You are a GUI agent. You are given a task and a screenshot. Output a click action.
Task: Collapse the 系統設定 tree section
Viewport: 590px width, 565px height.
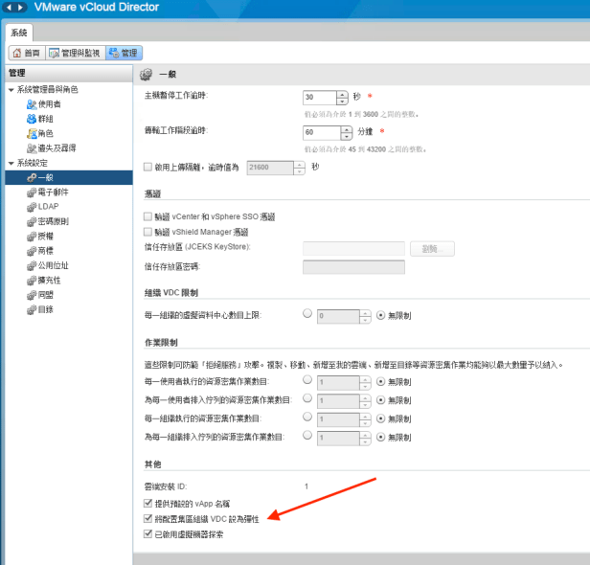pos(11,163)
